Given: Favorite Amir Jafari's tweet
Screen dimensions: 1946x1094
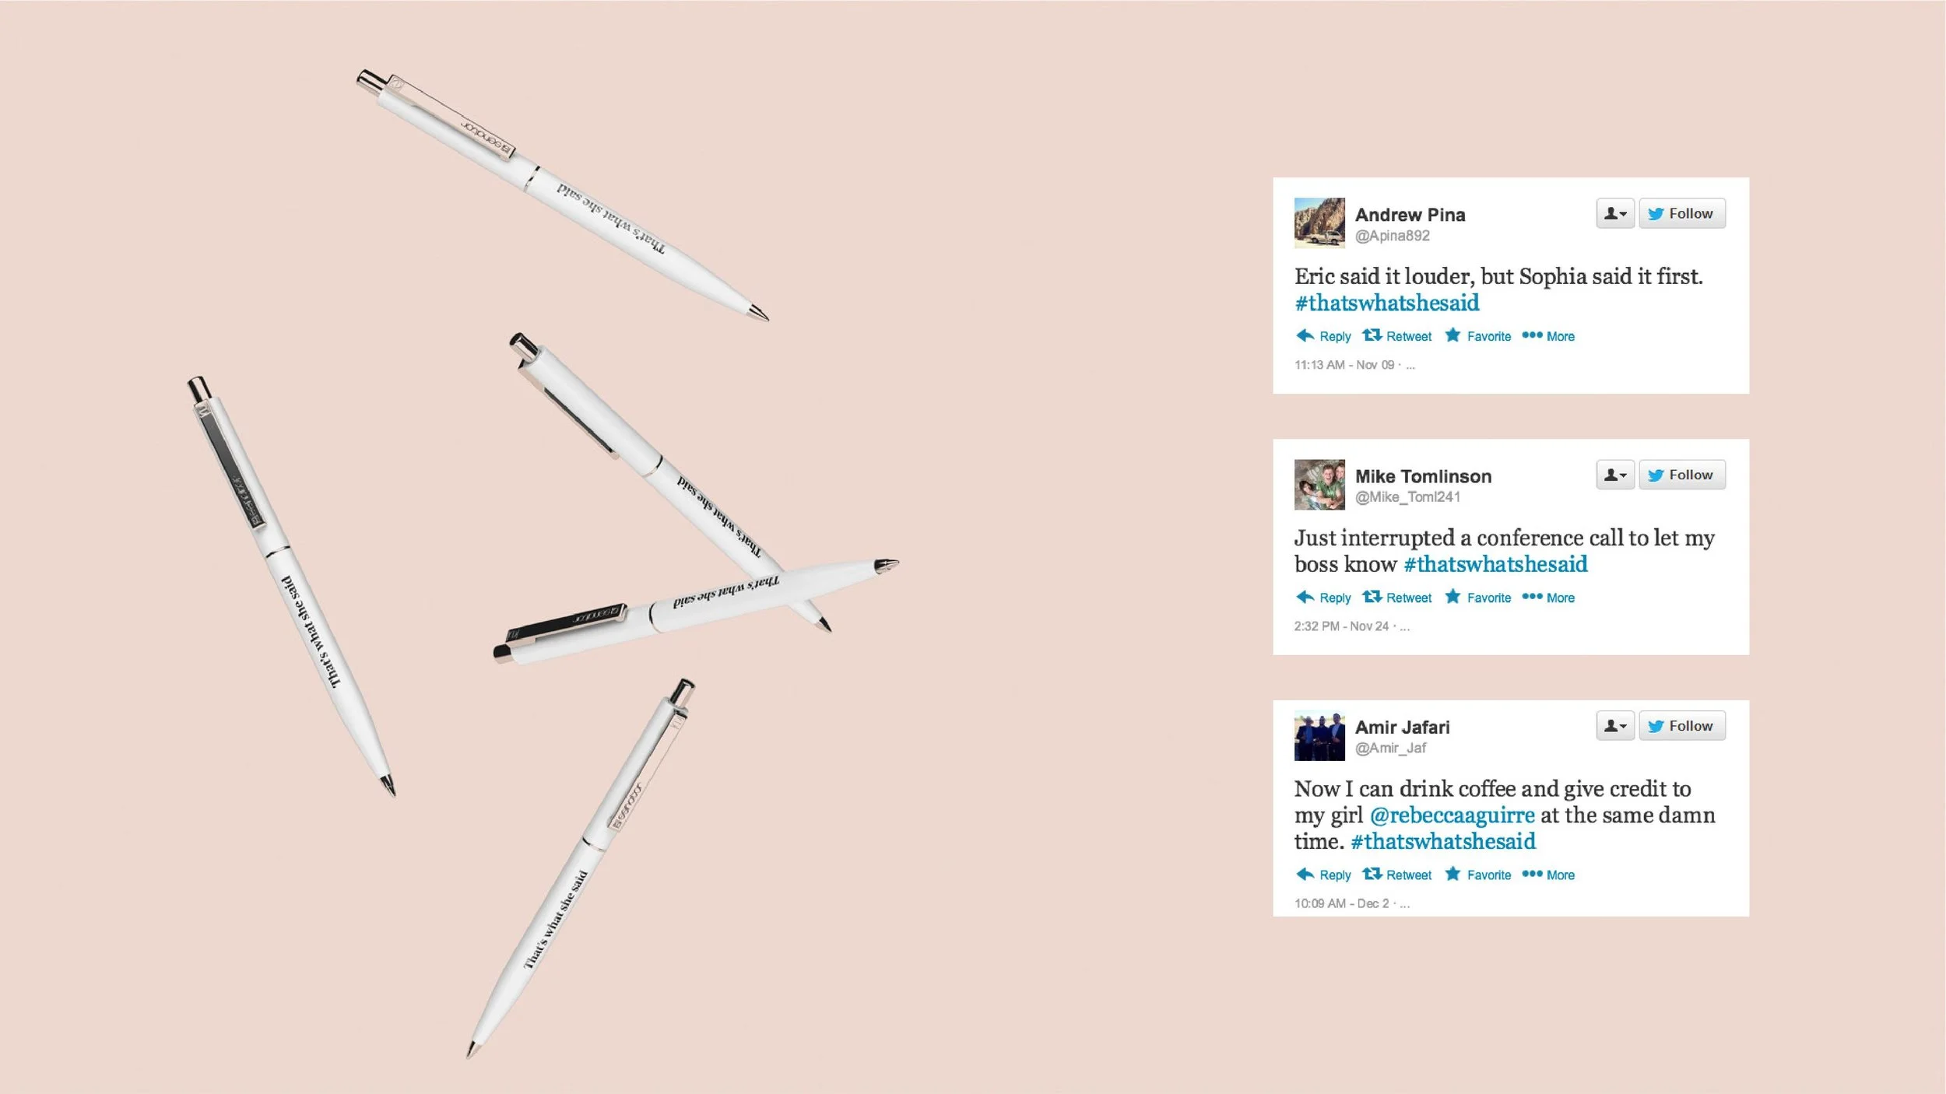Looking at the screenshot, I should tap(1478, 875).
